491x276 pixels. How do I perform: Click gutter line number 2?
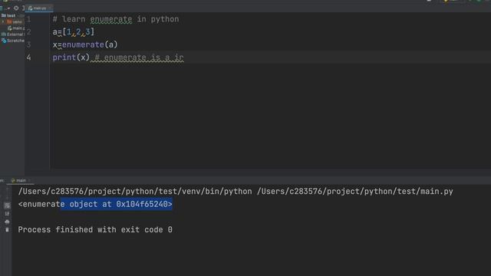pos(29,31)
